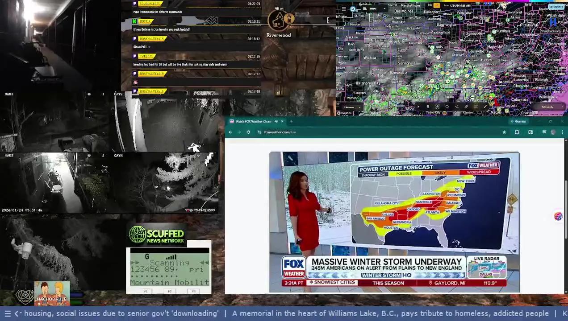Click the news ticker back arrow
Screen dimensions: 568x321
pyautogui.click(x=17, y=313)
